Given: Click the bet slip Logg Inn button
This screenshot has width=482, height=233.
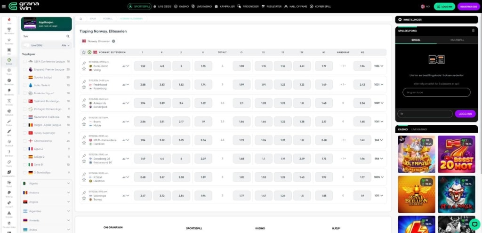Looking at the screenshot, I should (x=465, y=114).
